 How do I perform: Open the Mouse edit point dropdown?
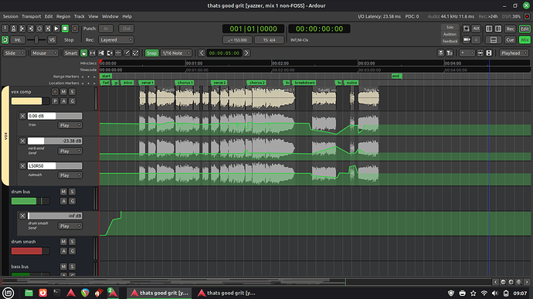coord(44,53)
